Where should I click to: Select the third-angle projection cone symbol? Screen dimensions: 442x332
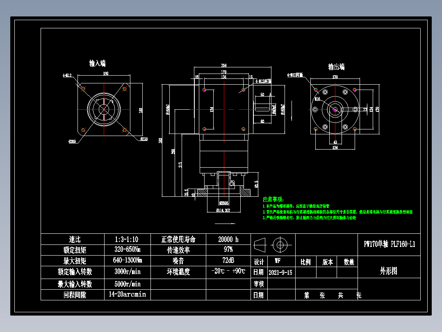click(x=260, y=245)
